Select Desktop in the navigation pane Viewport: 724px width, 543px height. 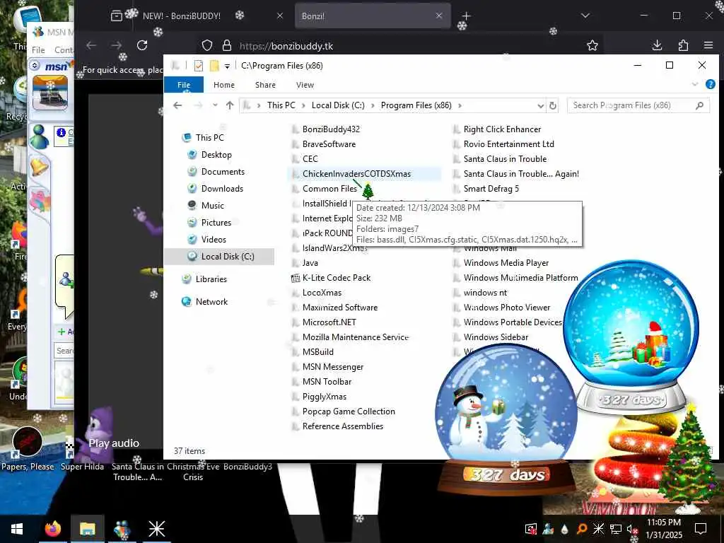point(216,155)
